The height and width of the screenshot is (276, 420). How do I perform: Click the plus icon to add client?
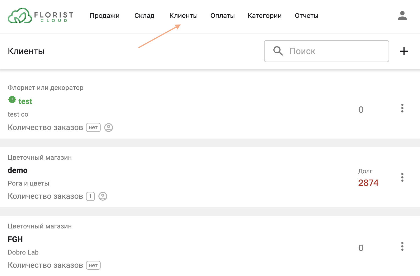404,51
